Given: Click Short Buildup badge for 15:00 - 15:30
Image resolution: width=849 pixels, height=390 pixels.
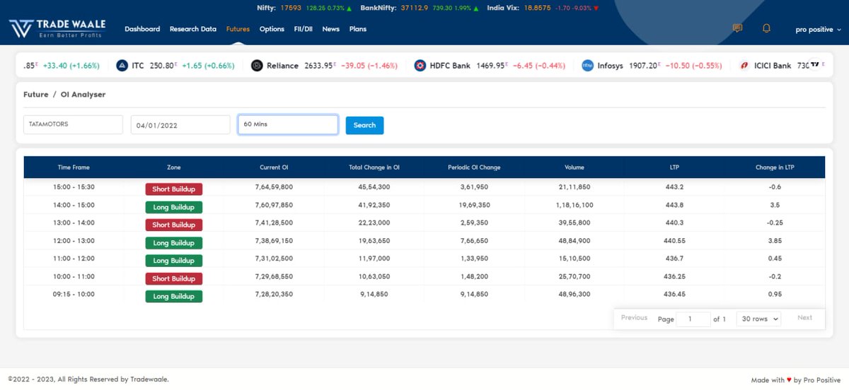Looking at the screenshot, I should point(174,189).
